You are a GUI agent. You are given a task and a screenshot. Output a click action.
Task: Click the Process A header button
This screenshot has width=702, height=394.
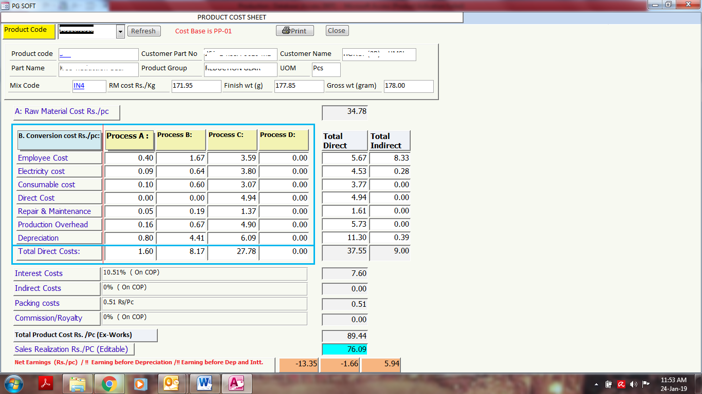tap(130, 140)
